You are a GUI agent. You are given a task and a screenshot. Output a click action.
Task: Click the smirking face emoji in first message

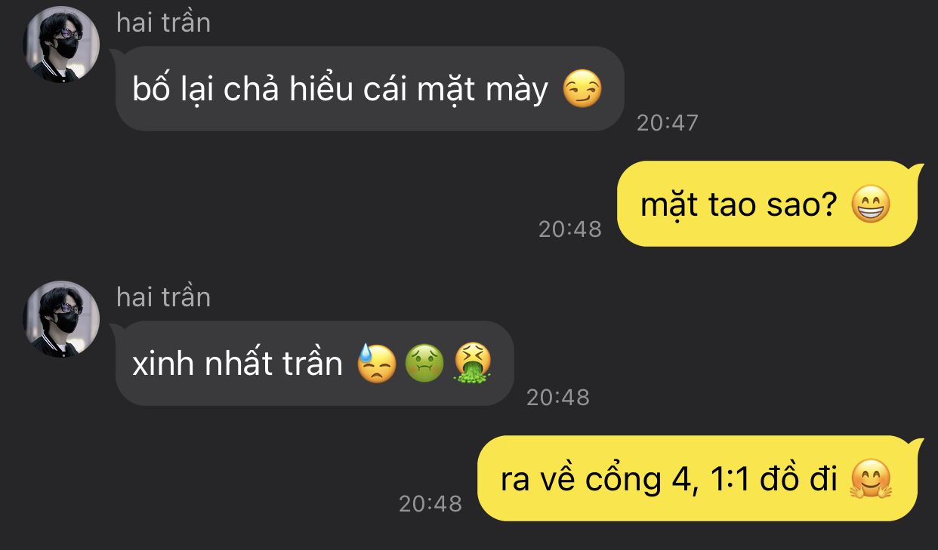click(x=583, y=91)
